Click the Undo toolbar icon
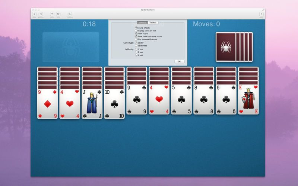Screen dimensions: 298x186 click(52, 14)
